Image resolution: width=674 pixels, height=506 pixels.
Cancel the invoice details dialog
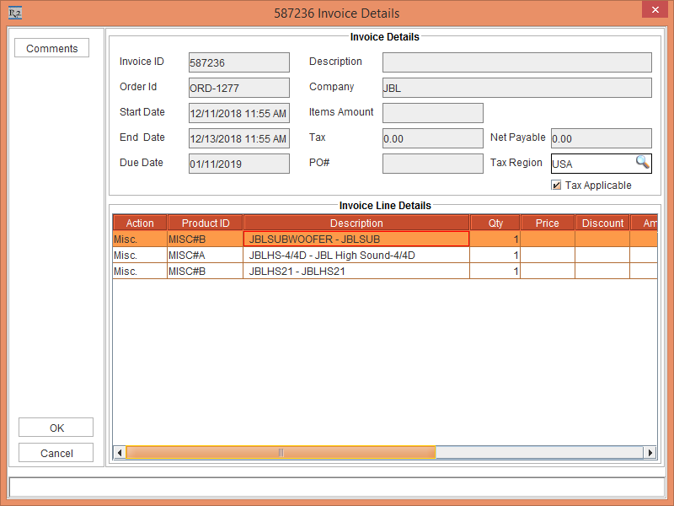click(x=56, y=453)
